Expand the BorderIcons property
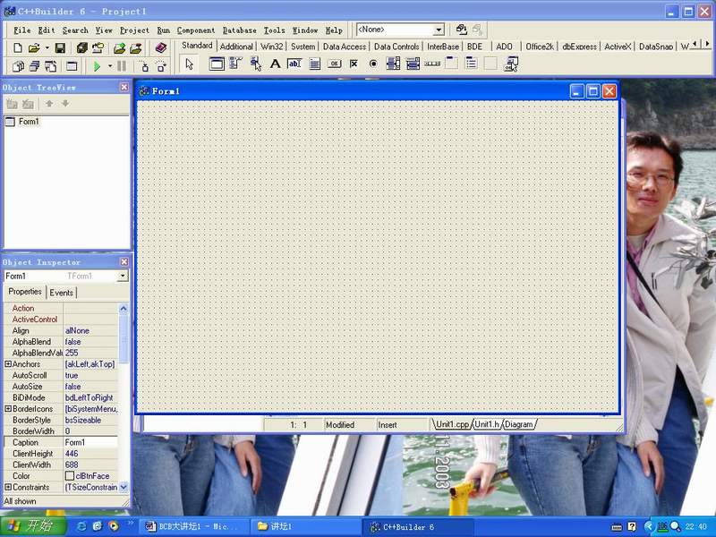Screen dimensions: 716x537 pyautogui.click(x=8, y=409)
